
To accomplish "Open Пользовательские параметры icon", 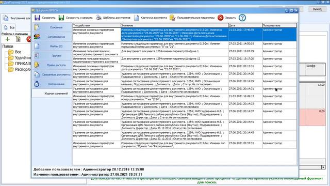I will pyautogui.click(x=172, y=18).
